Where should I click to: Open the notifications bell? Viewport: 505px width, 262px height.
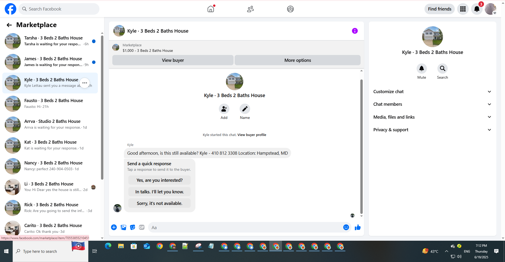477,9
